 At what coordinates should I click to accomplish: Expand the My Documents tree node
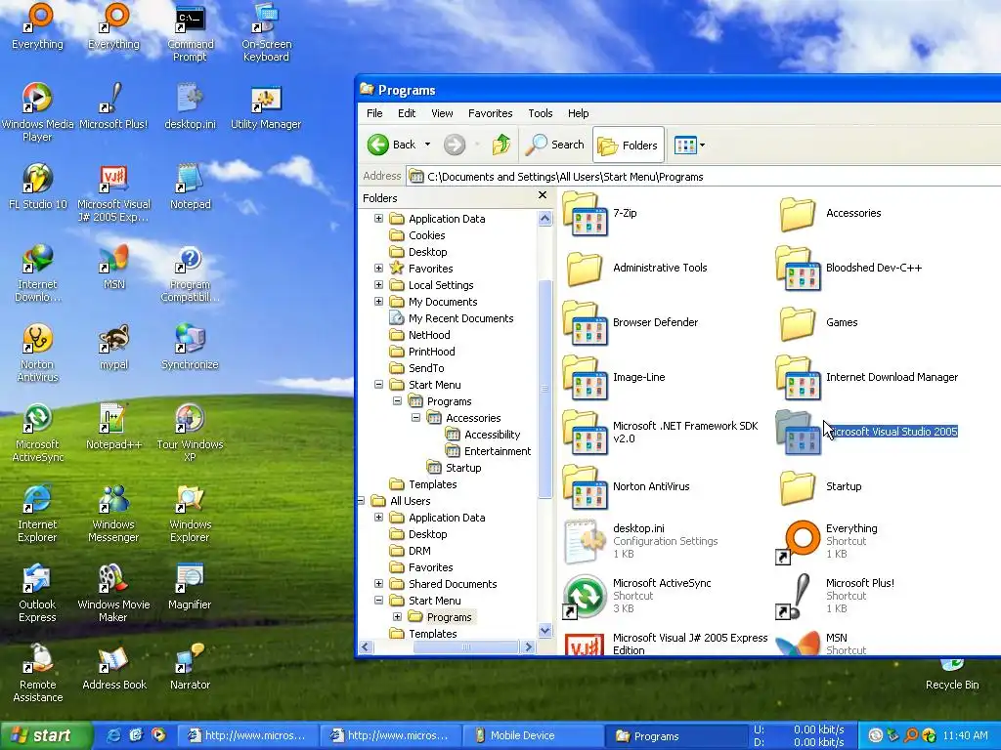[x=378, y=301]
